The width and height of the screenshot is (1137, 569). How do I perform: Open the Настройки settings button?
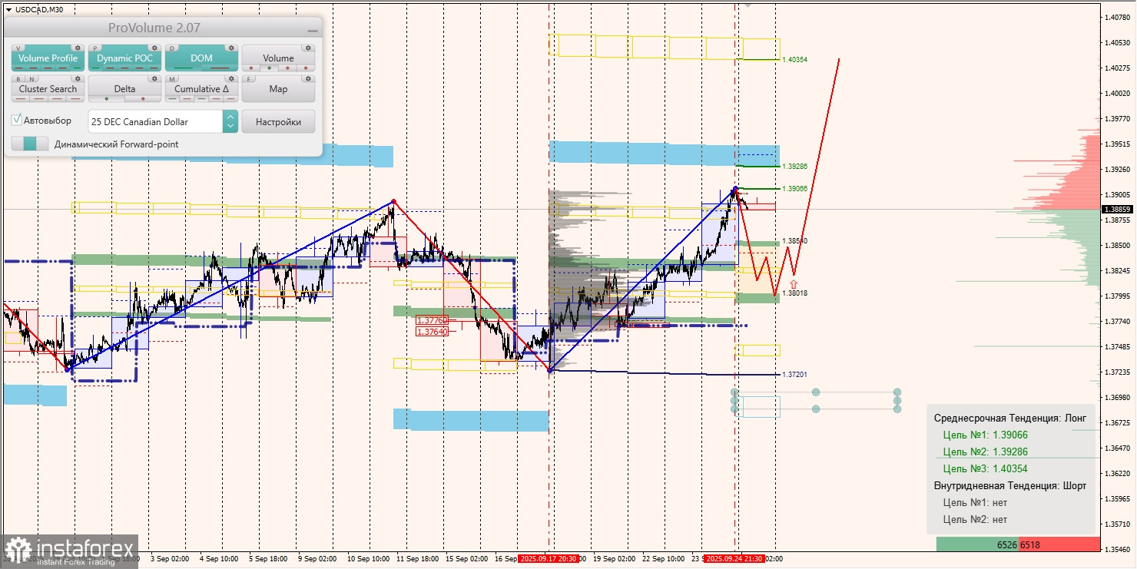[278, 121]
